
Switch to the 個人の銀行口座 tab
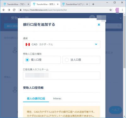click(x=36, y=98)
